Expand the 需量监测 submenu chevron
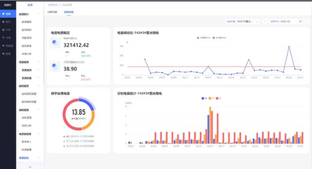Image resolution: width=312 pixels, height=169 pixels. [38, 70]
